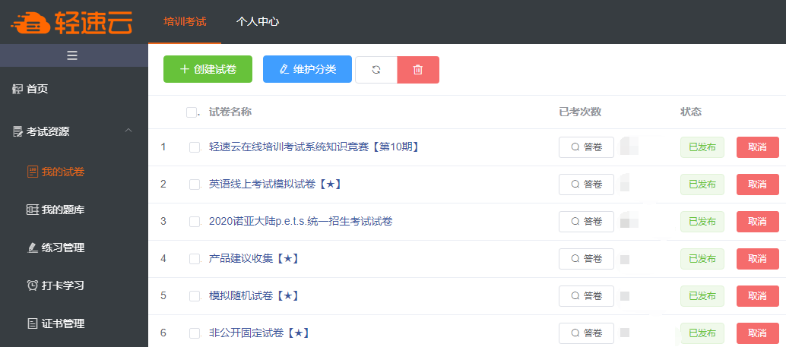This screenshot has height=347, width=786.
Task: Open 打卡学习 sidebar item
Action: [x=55, y=285]
